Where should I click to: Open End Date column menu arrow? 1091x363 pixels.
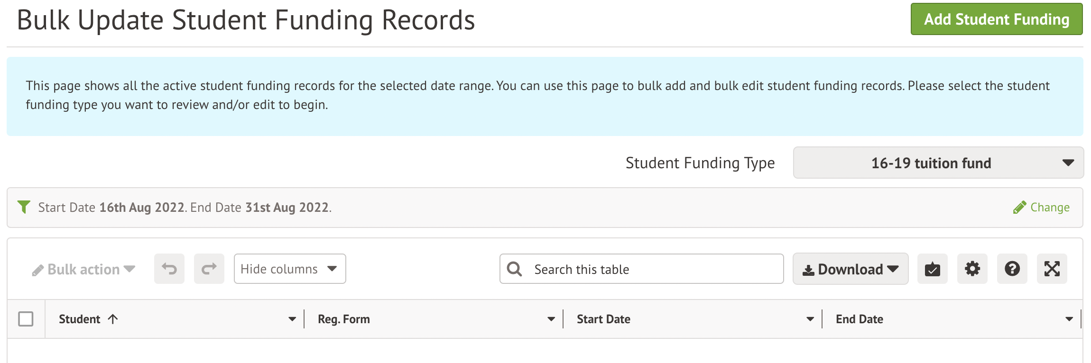click(x=1069, y=319)
